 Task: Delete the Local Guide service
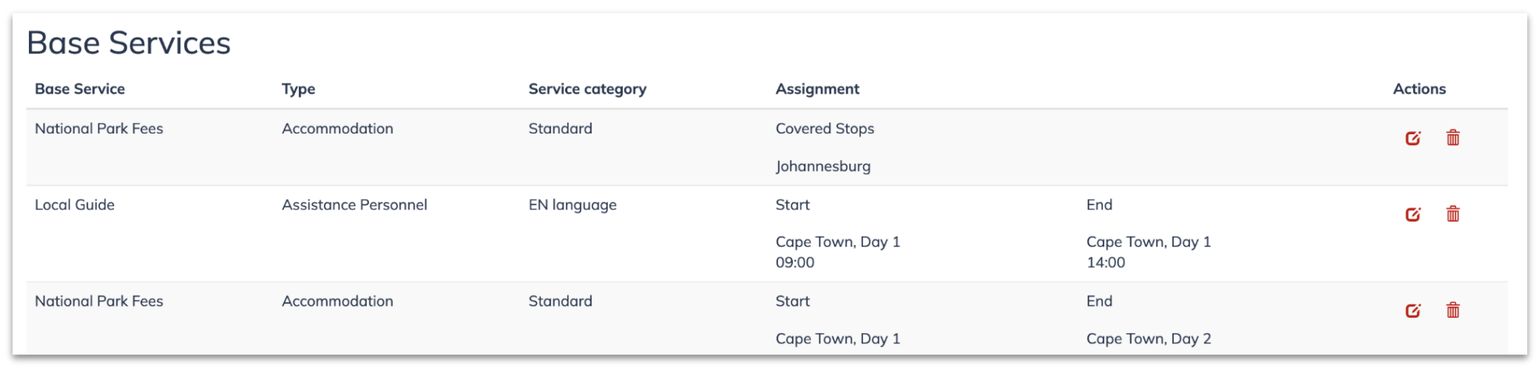(1452, 213)
